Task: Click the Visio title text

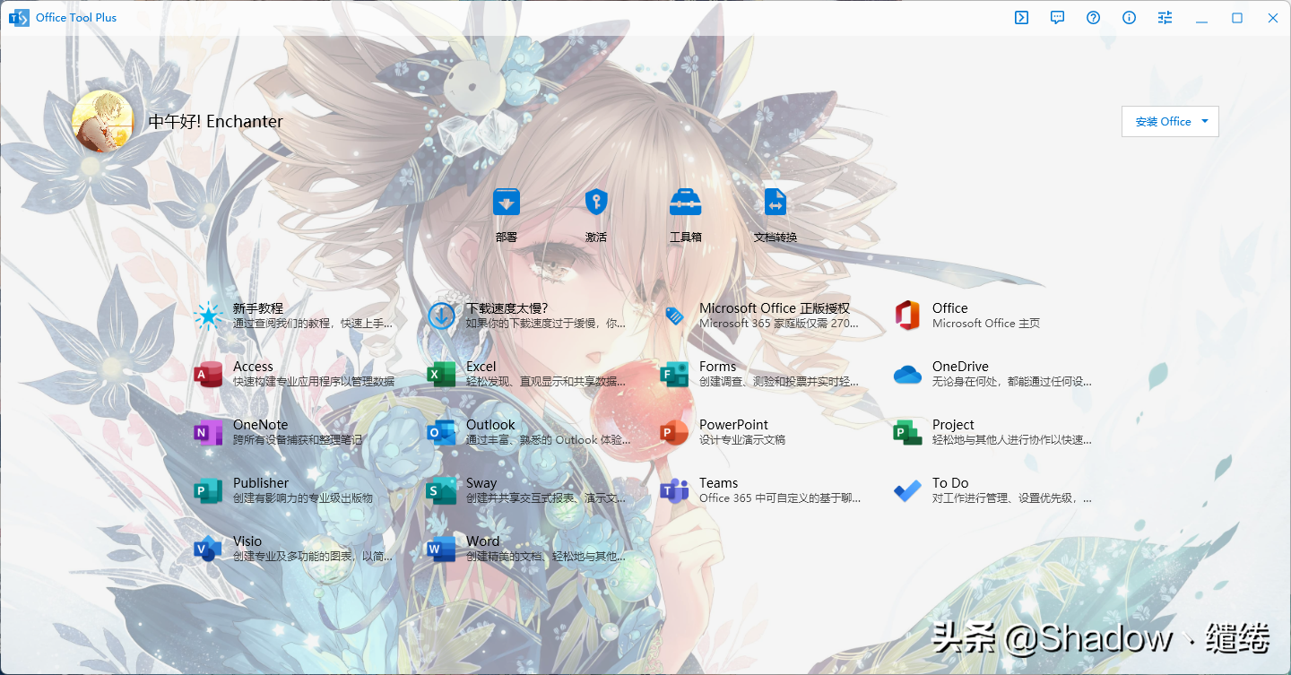Action: 247,541
